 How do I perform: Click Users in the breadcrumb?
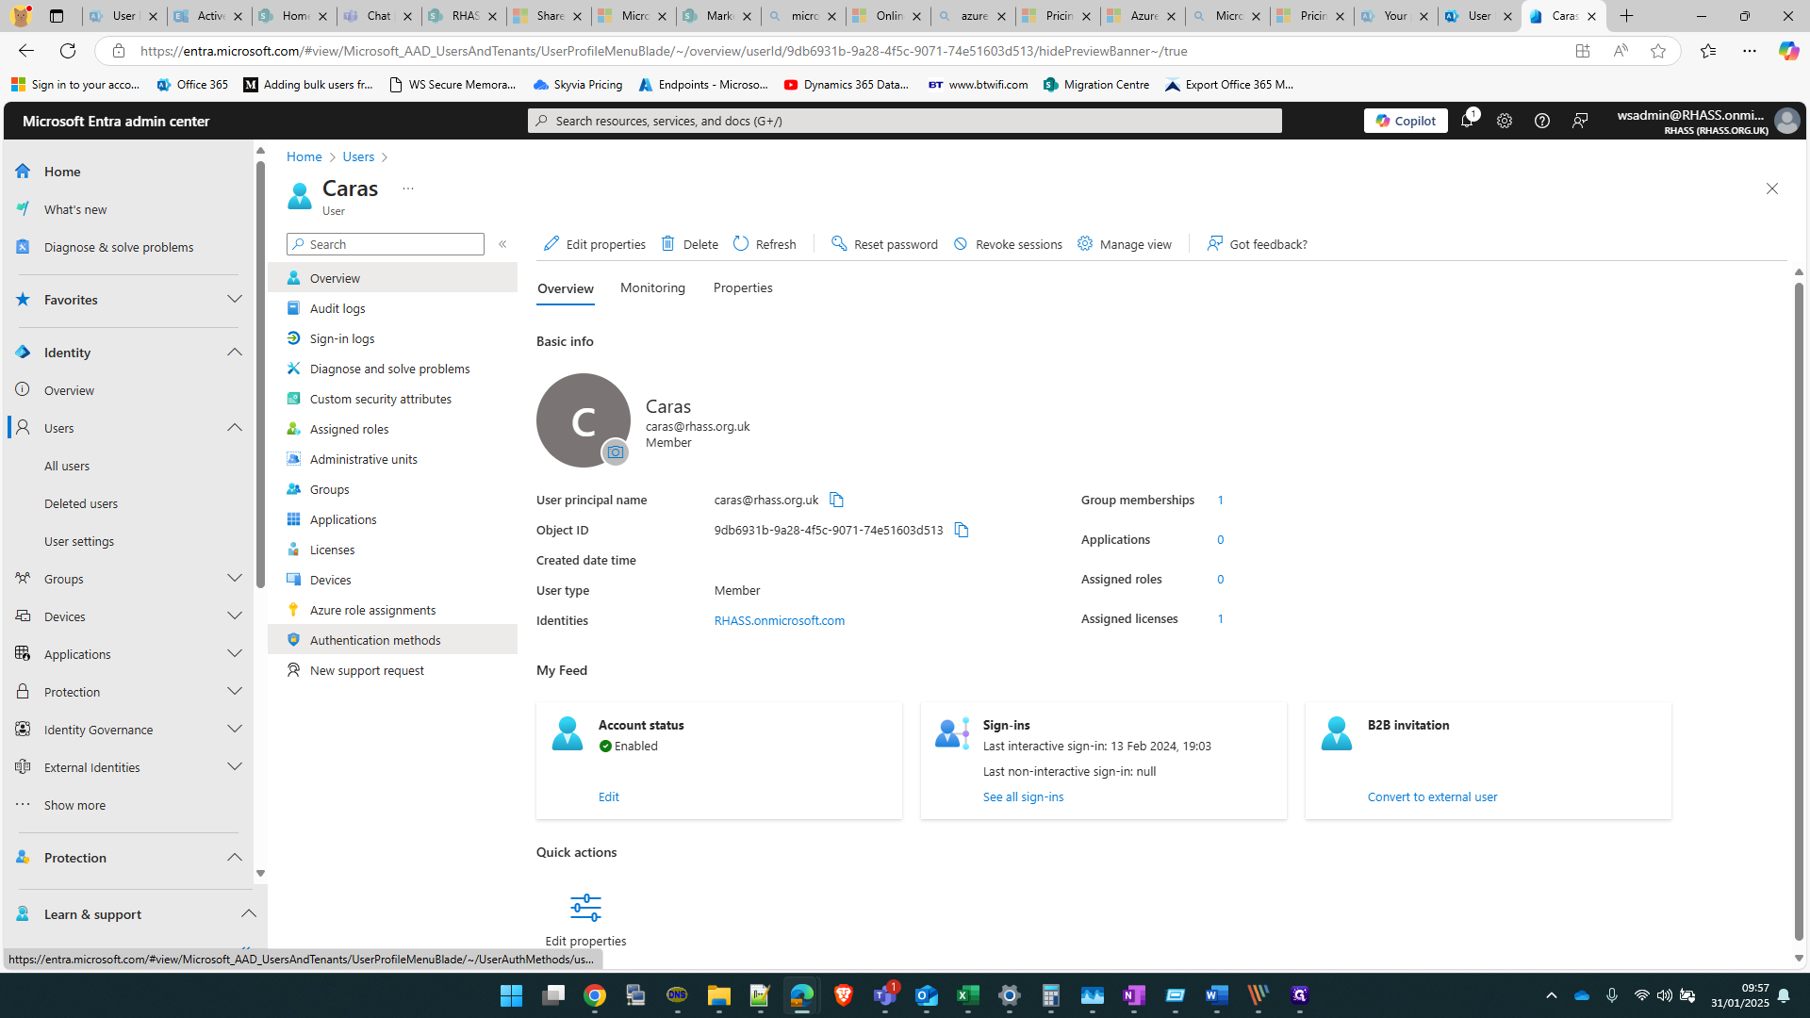[x=358, y=156]
